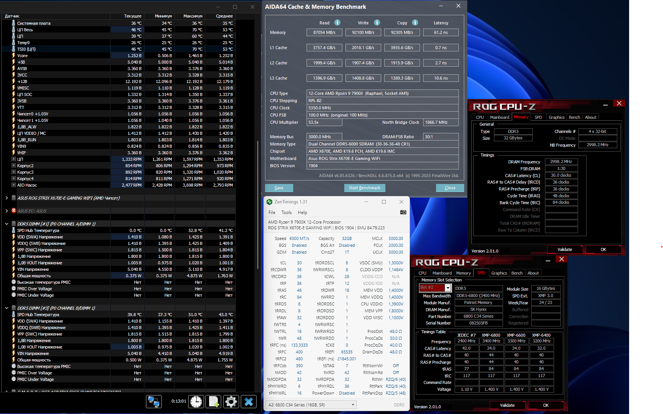The image size is (663, 414).
Task: Select the TSI0 (ЦП) temperature row
Action: click(119, 49)
